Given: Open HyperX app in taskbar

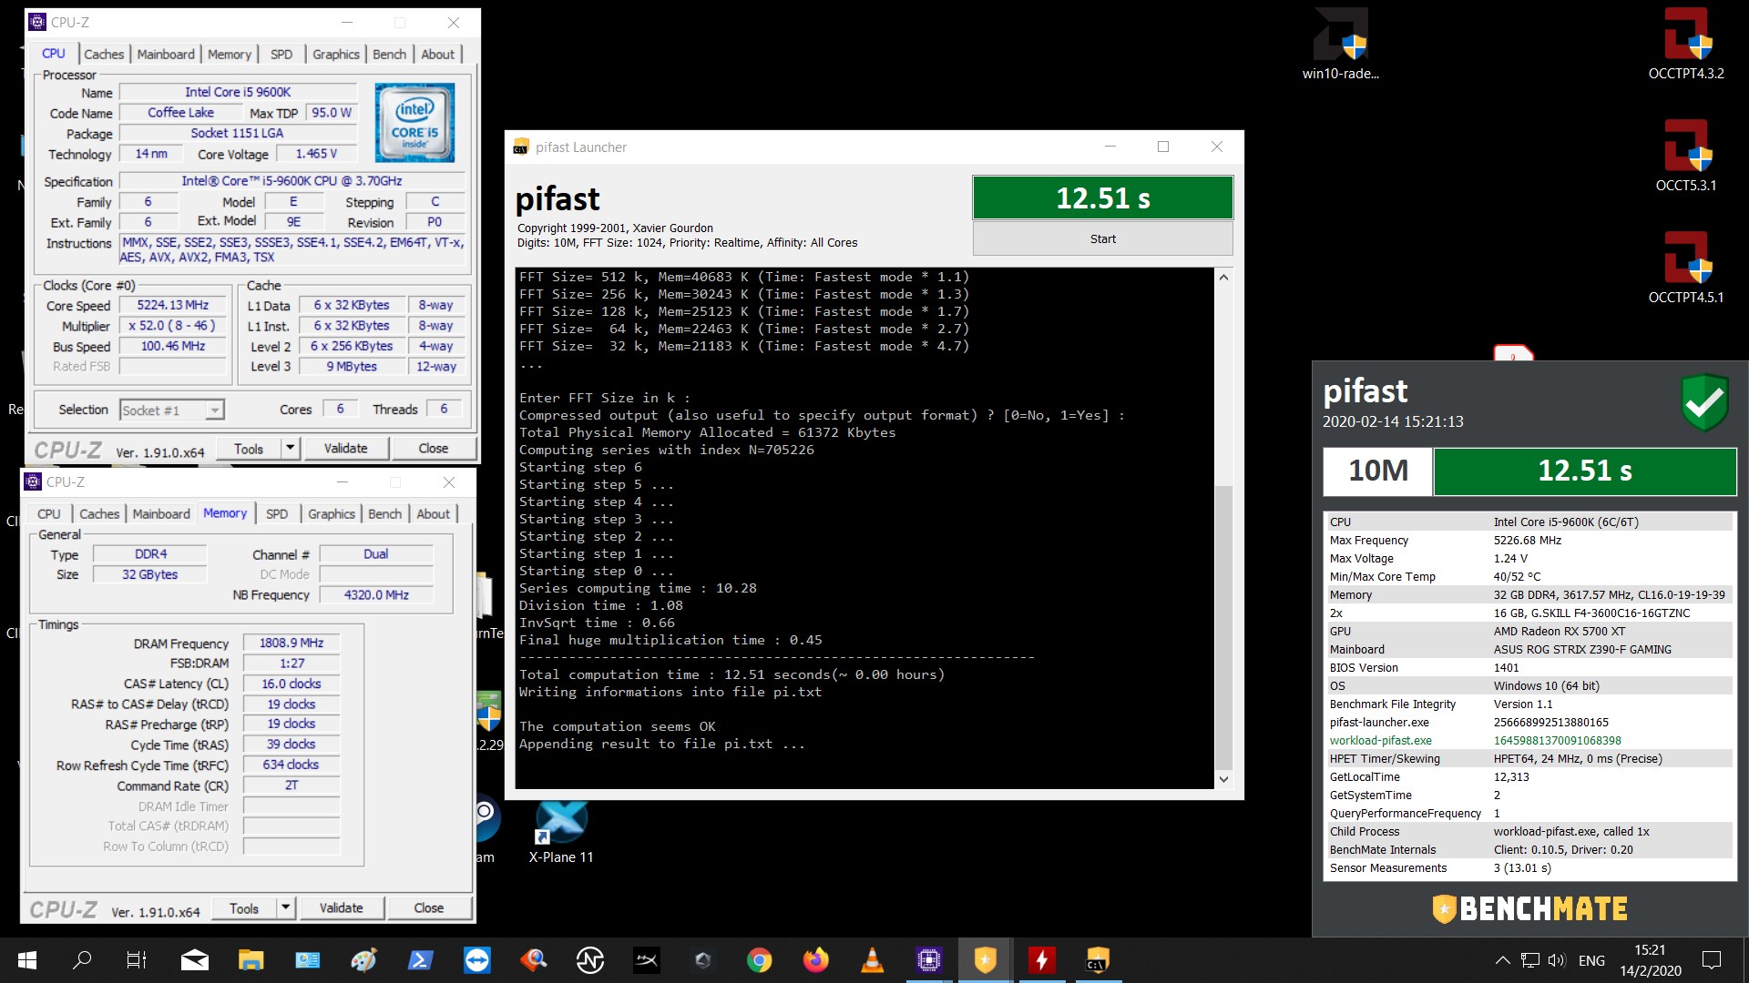Looking at the screenshot, I should tap(646, 960).
